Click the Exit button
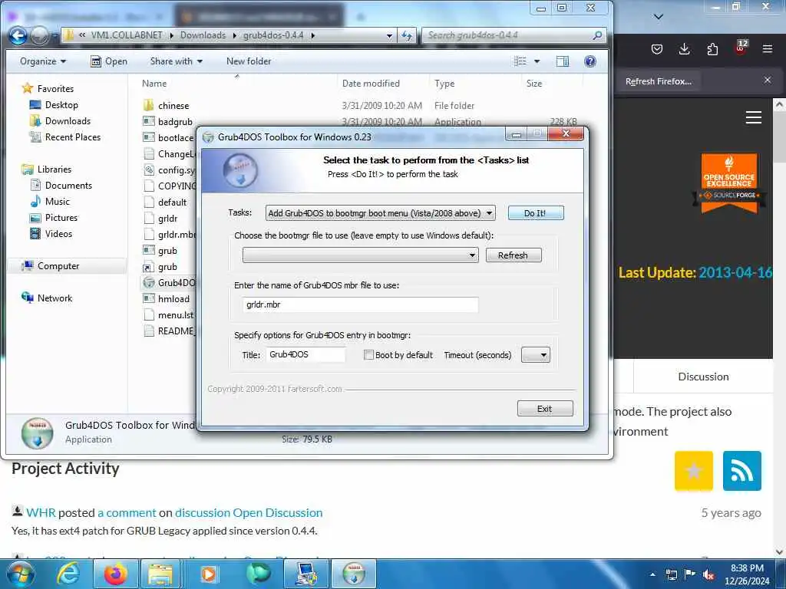The height and width of the screenshot is (589, 786). coord(545,408)
